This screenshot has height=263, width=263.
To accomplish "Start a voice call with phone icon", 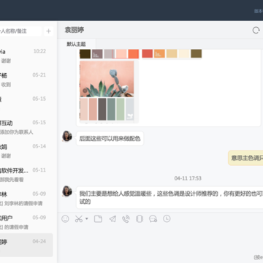I will coord(126,219).
